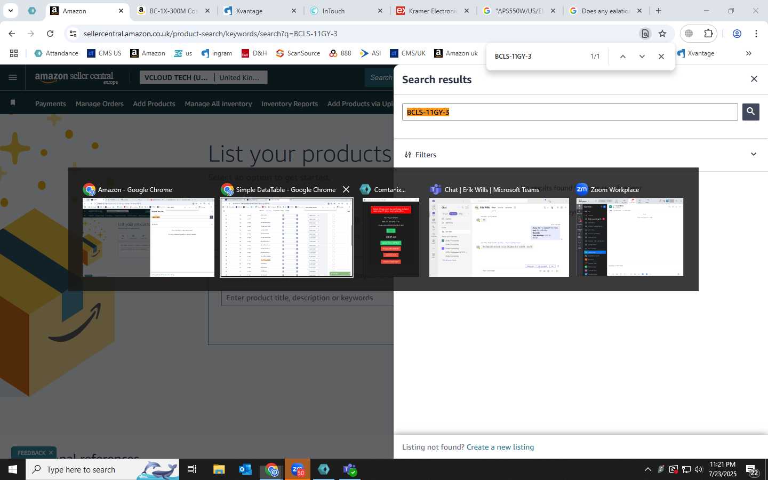Click the bookmark flag icon in navigation bar
This screenshot has width=768, height=480.
point(13,102)
